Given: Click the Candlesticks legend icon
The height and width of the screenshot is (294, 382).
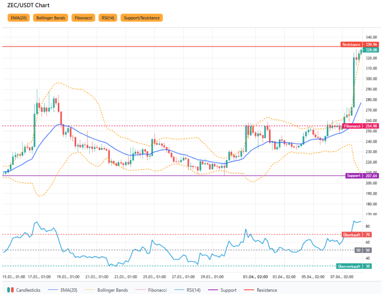Looking at the screenshot, I should click(10, 290).
